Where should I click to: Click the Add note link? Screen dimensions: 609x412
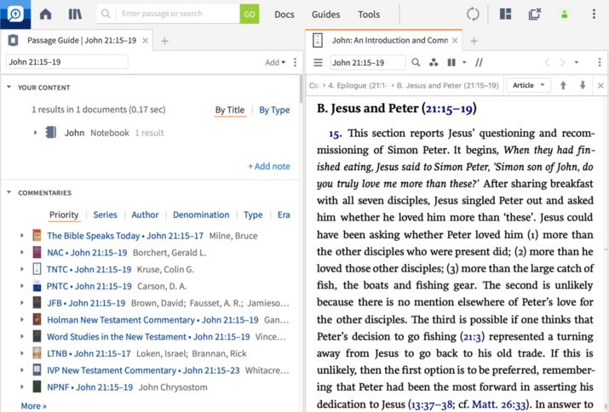[268, 166]
